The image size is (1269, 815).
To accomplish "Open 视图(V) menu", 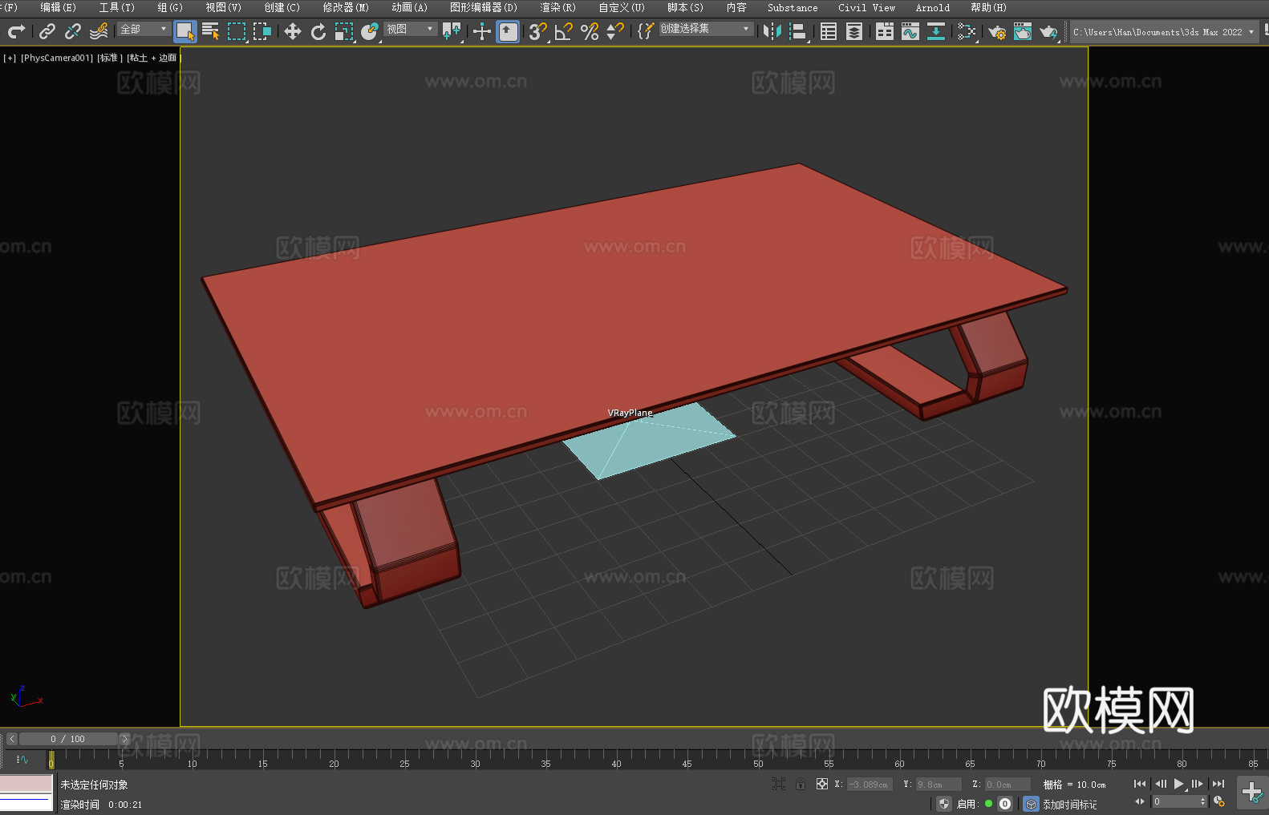I will 224,7.
